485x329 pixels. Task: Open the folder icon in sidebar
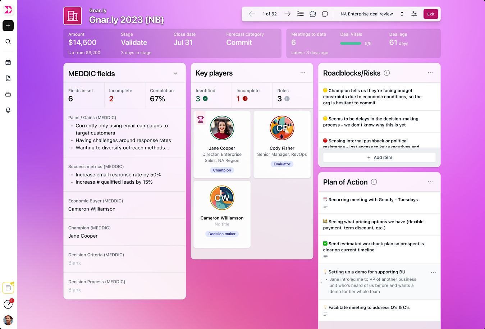click(x=8, y=94)
